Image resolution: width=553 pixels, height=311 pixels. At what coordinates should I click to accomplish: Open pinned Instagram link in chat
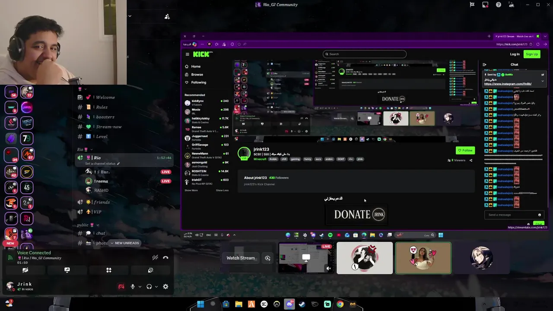coord(508,84)
